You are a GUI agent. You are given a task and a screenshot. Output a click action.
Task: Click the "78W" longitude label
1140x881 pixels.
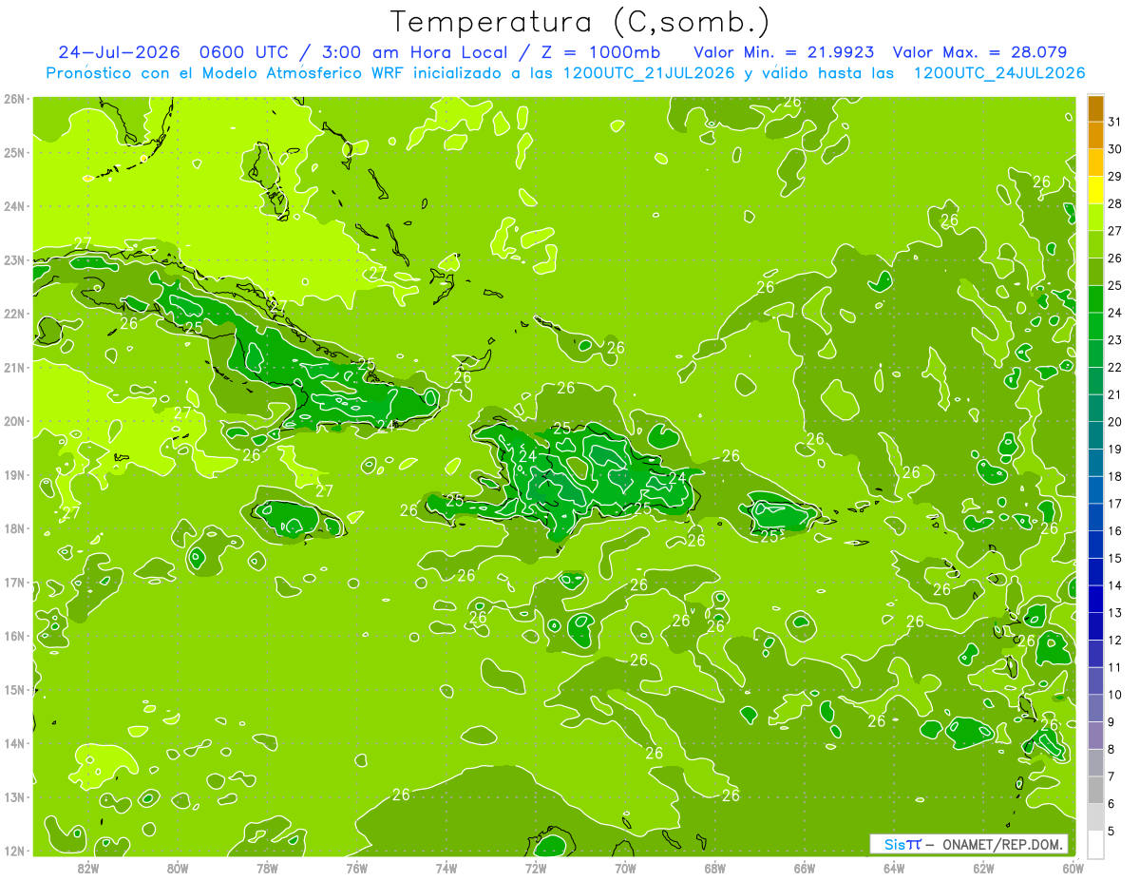coord(267,869)
